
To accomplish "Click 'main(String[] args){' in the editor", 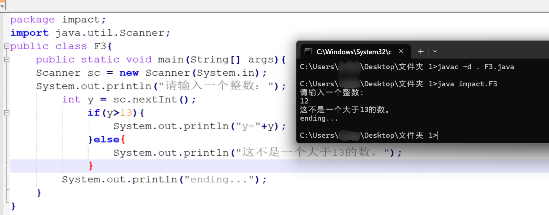I will [222, 60].
